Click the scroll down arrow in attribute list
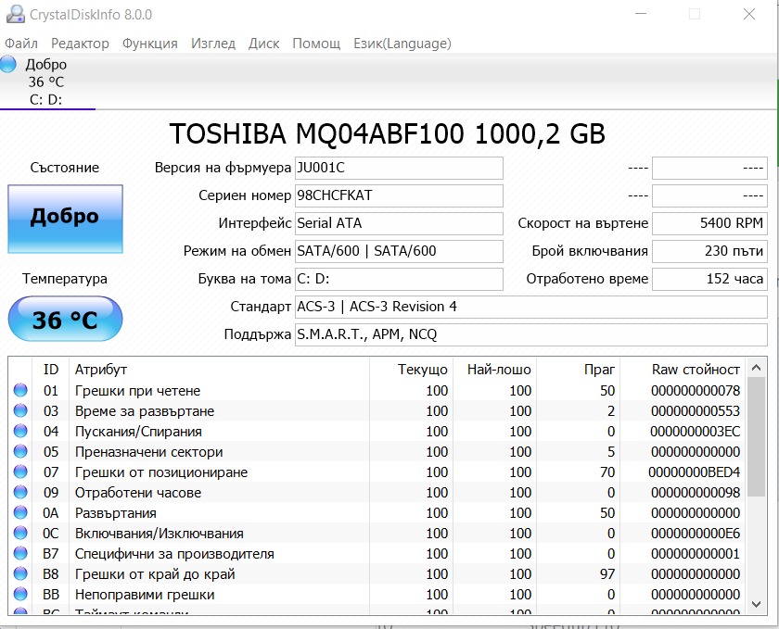 point(756,604)
